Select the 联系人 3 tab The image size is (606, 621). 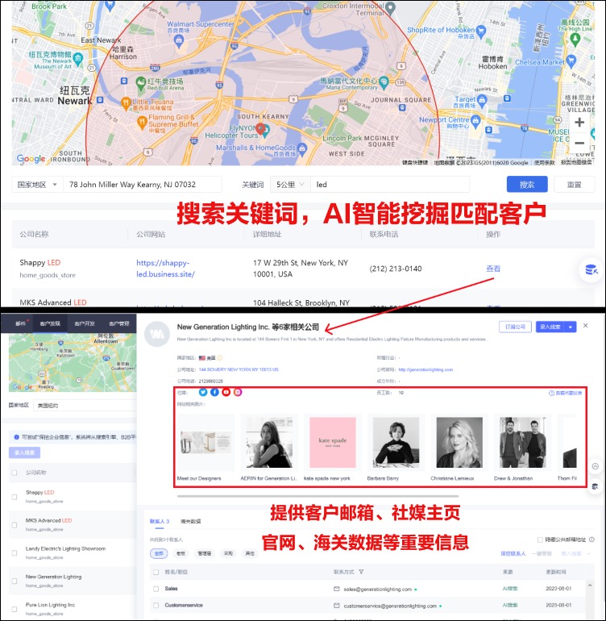pyautogui.click(x=160, y=521)
